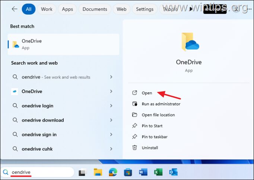Viewport: 254px width, 180px height.
Task: Open File Explorer from the taskbar
Action: tap(98, 172)
